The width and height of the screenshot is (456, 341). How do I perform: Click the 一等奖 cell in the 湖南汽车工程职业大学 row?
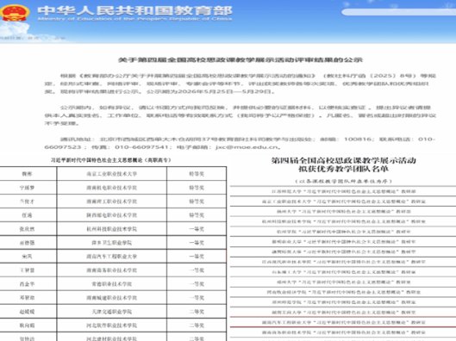click(x=197, y=257)
